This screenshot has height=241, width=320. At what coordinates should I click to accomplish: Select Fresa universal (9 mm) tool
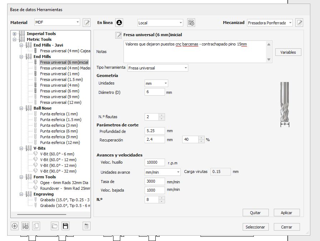pyautogui.click(x=59, y=97)
